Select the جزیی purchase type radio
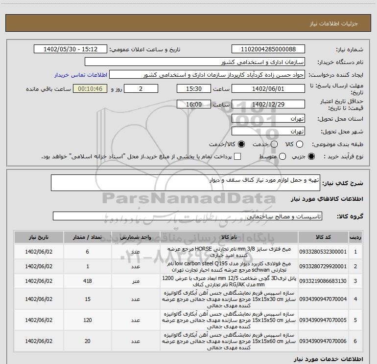 coord(311,156)
